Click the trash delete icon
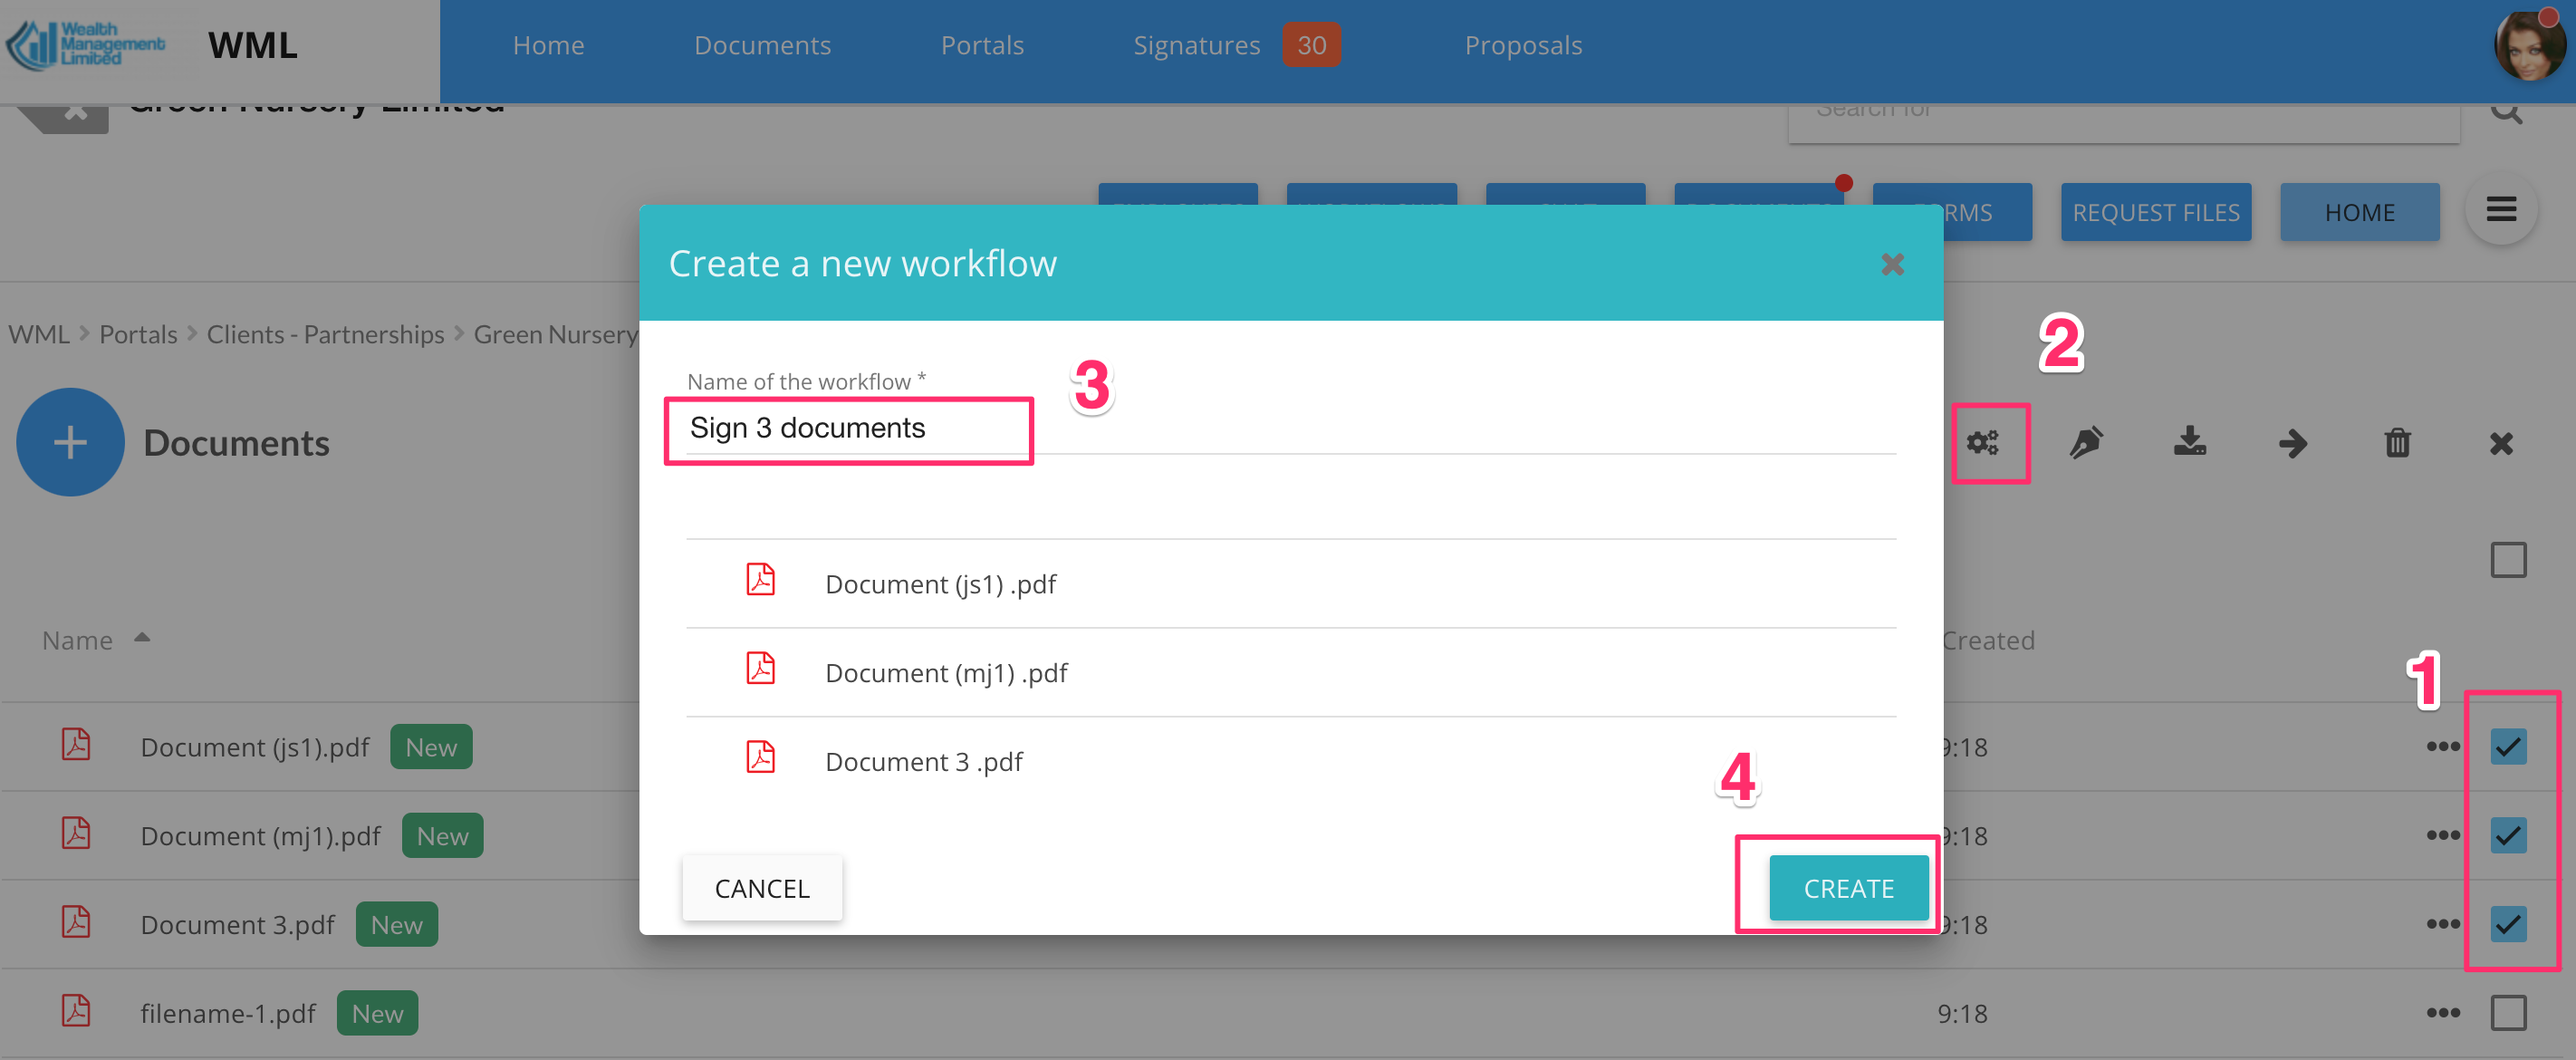 click(x=2397, y=443)
